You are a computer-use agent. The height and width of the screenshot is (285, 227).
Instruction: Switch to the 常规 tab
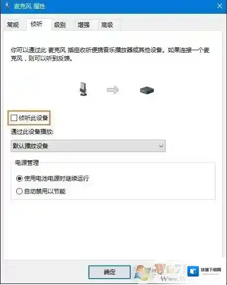pyautogui.click(x=13, y=25)
